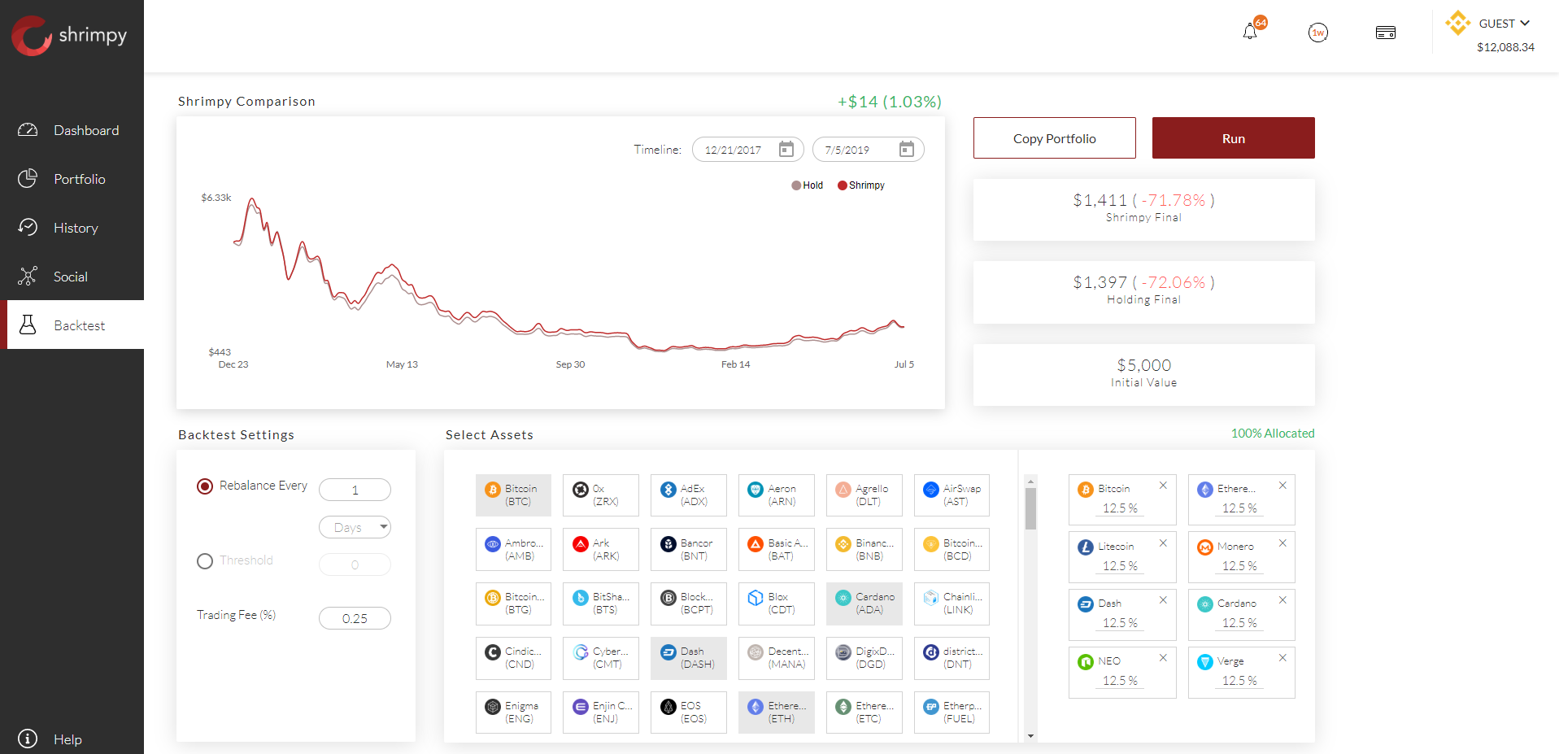
Task: Remove NEO from the allocation list
Action: [1163, 658]
